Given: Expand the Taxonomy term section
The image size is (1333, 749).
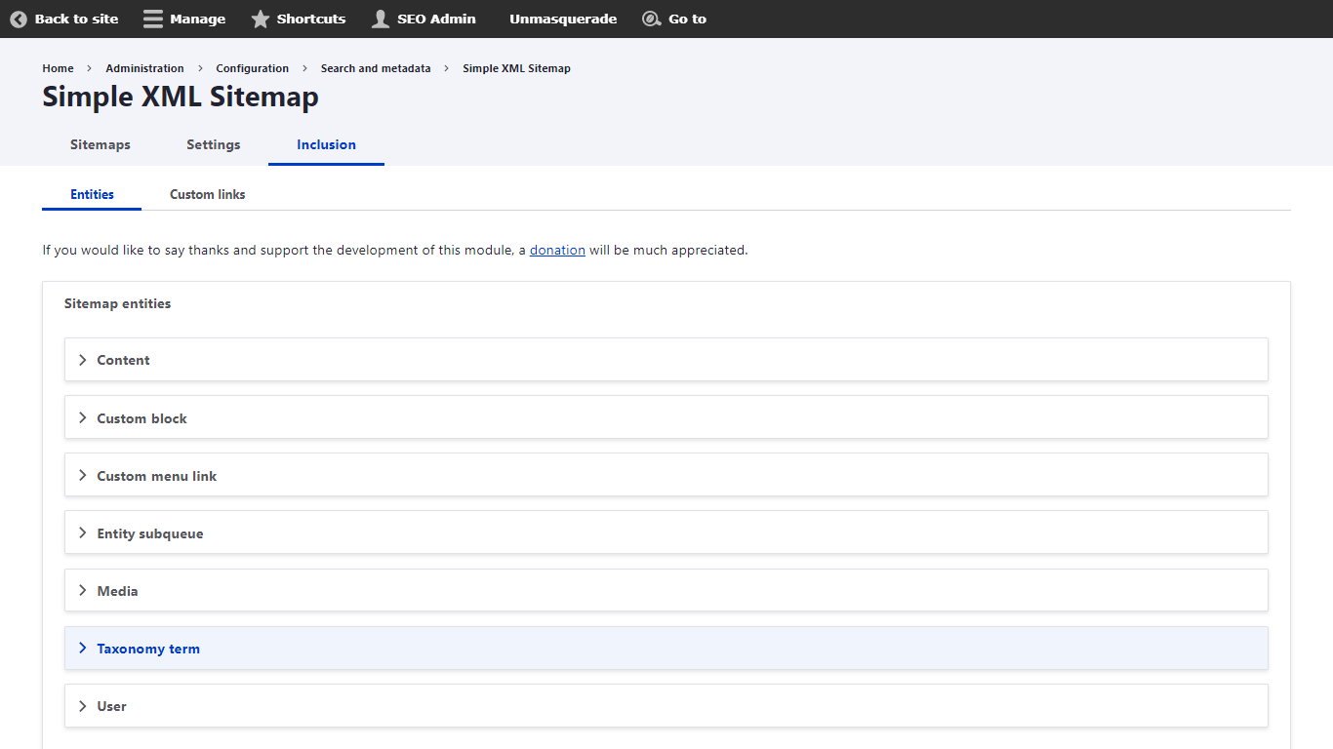Looking at the screenshot, I should pos(147,649).
